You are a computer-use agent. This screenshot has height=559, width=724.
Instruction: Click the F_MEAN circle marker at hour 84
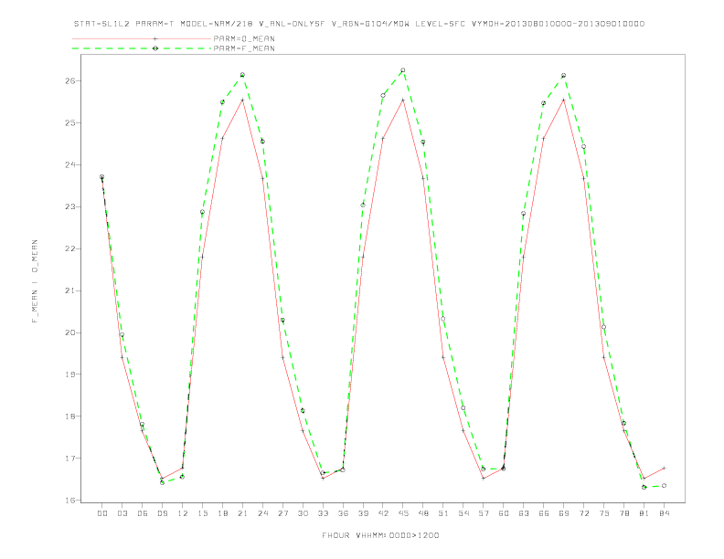[664, 486]
